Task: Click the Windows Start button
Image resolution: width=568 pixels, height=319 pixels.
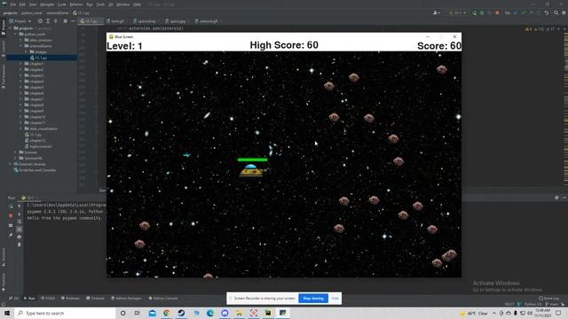Action: click(7, 313)
